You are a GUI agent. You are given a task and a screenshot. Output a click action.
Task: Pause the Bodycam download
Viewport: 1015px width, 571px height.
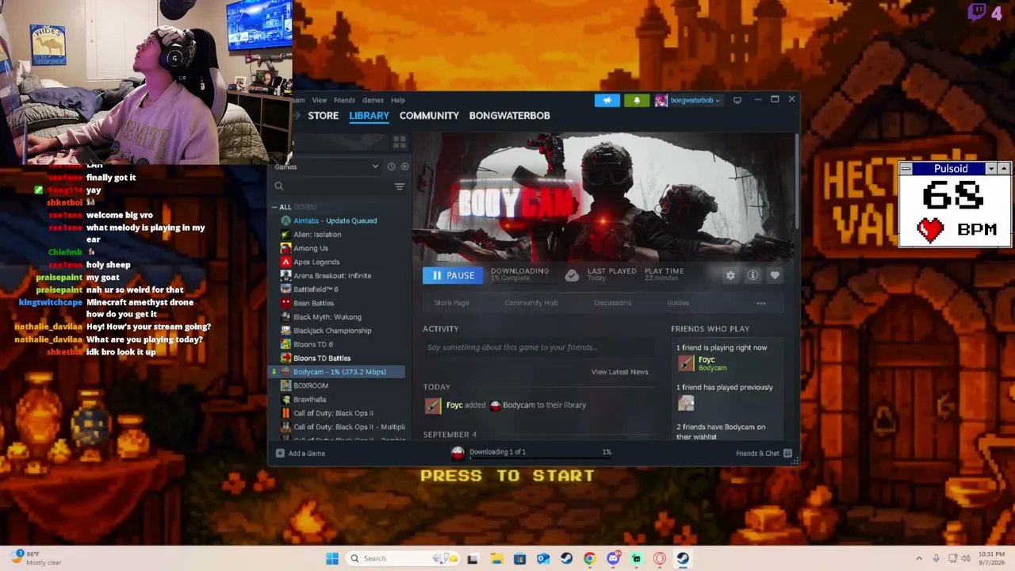click(453, 275)
